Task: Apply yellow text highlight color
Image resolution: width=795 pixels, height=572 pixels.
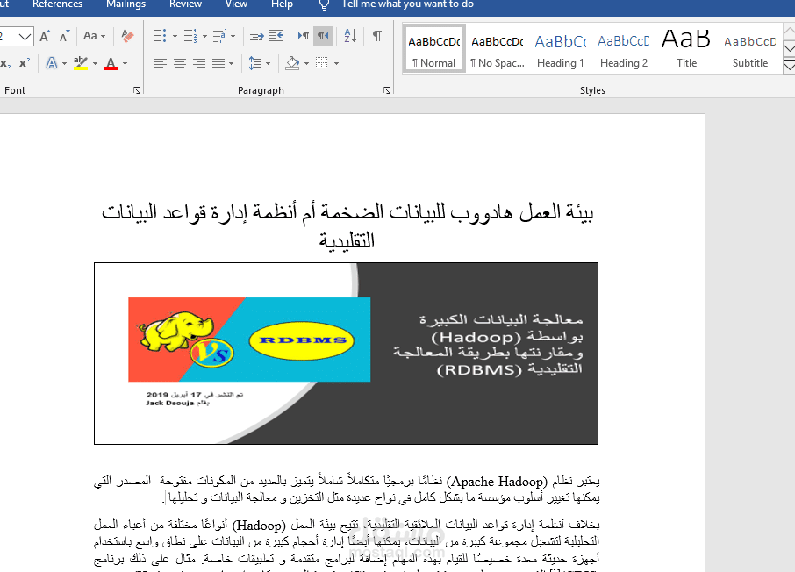Action: click(81, 63)
